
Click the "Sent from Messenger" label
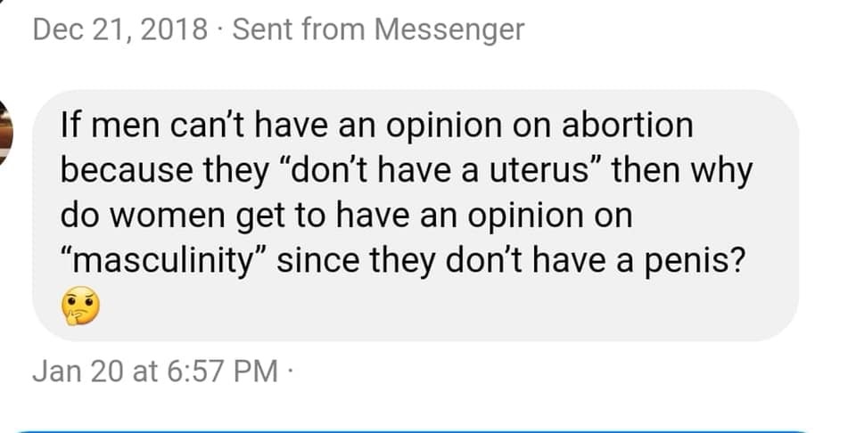(x=378, y=29)
